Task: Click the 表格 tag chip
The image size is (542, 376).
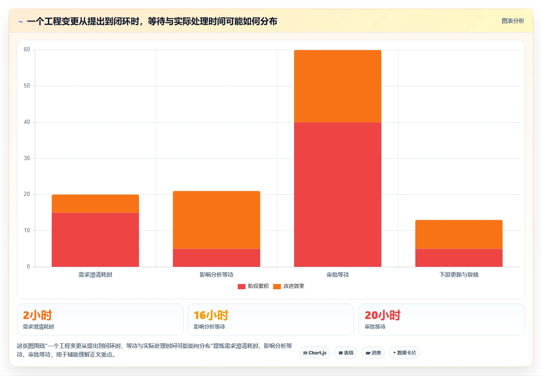Action: [x=346, y=353]
